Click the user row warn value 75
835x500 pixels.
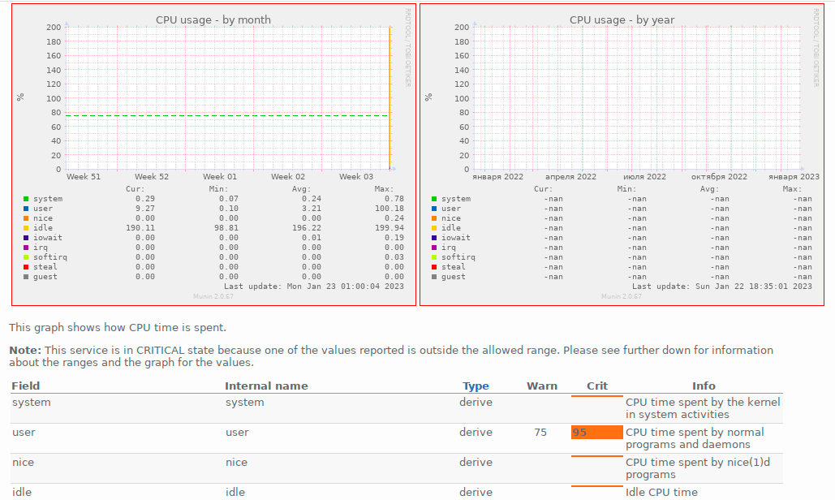(x=540, y=433)
